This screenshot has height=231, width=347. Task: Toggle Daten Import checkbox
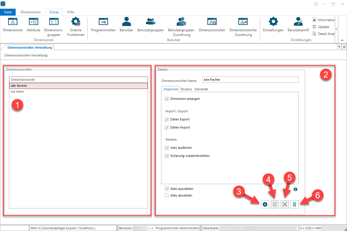pos(167,127)
